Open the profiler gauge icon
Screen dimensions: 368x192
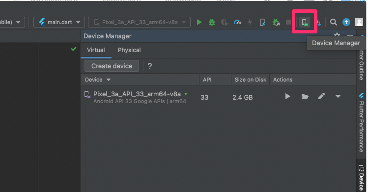237,22
